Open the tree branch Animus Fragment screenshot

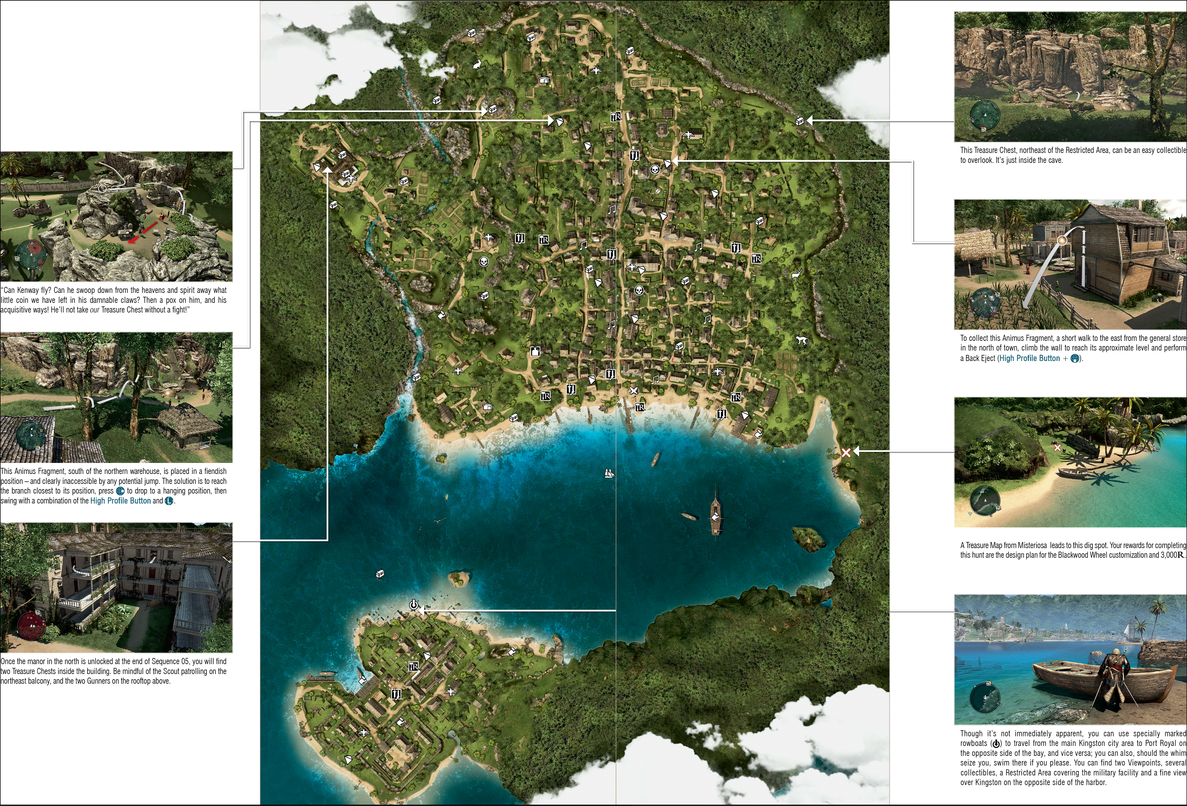[116, 398]
